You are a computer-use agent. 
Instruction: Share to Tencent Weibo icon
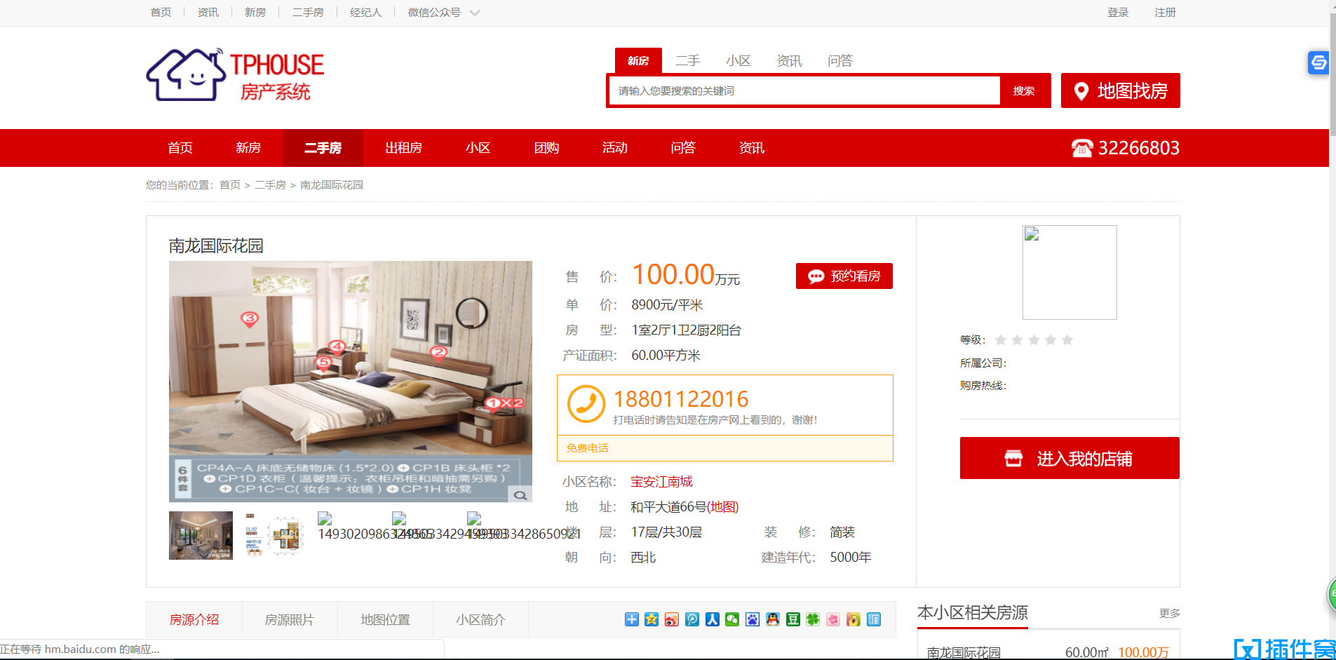(x=692, y=619)
